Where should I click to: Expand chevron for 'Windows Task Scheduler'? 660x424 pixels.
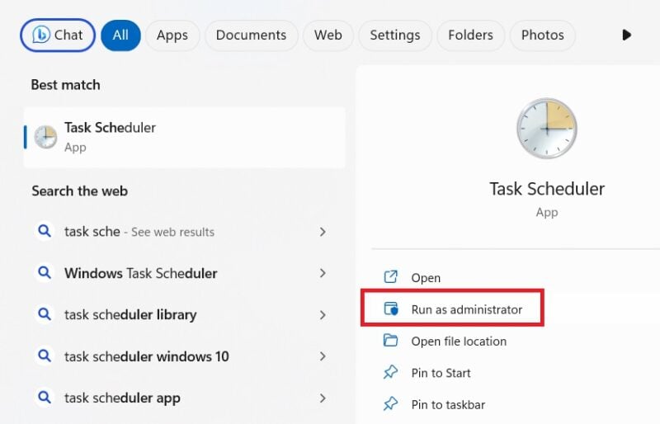coord(323,273)
